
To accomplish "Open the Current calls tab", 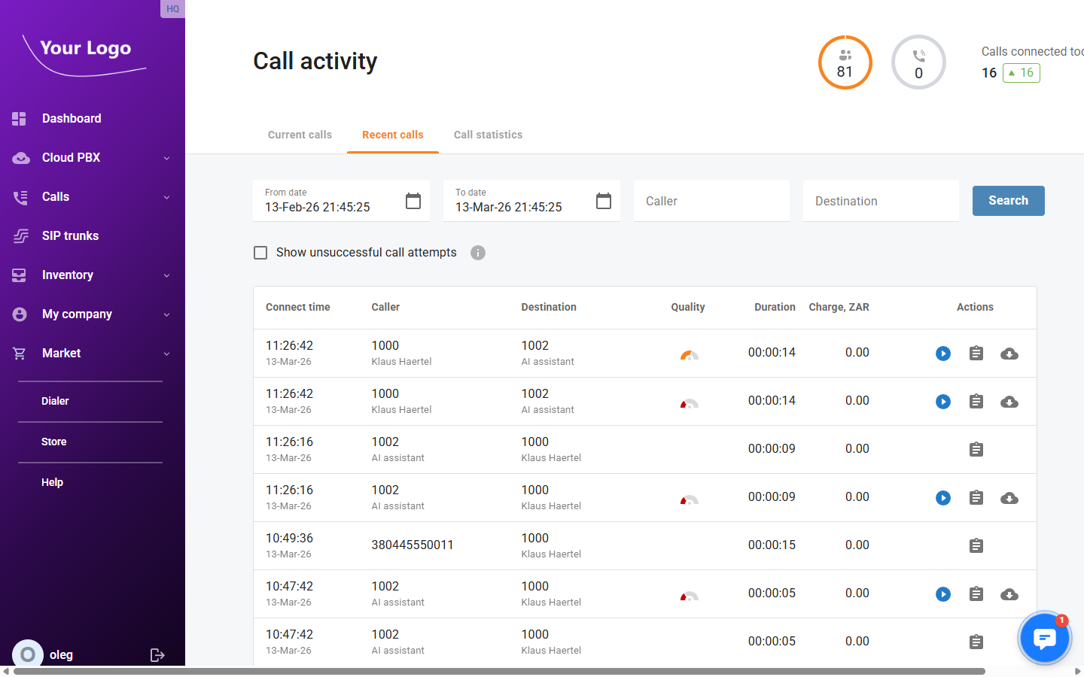I will (x=300, y=135).
